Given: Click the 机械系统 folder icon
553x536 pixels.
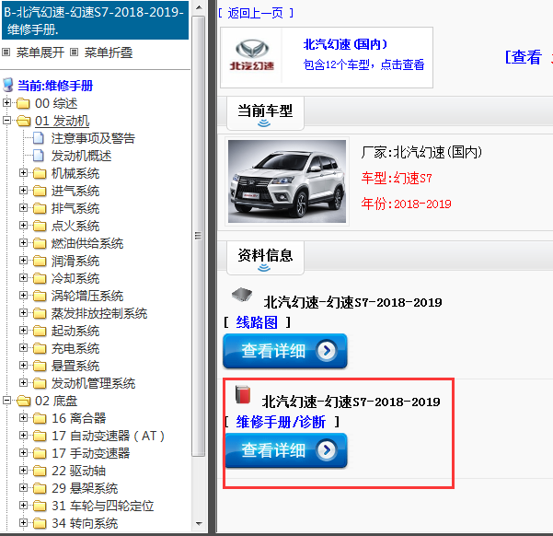Looking at the screenshot, I should tap(40, 173).
